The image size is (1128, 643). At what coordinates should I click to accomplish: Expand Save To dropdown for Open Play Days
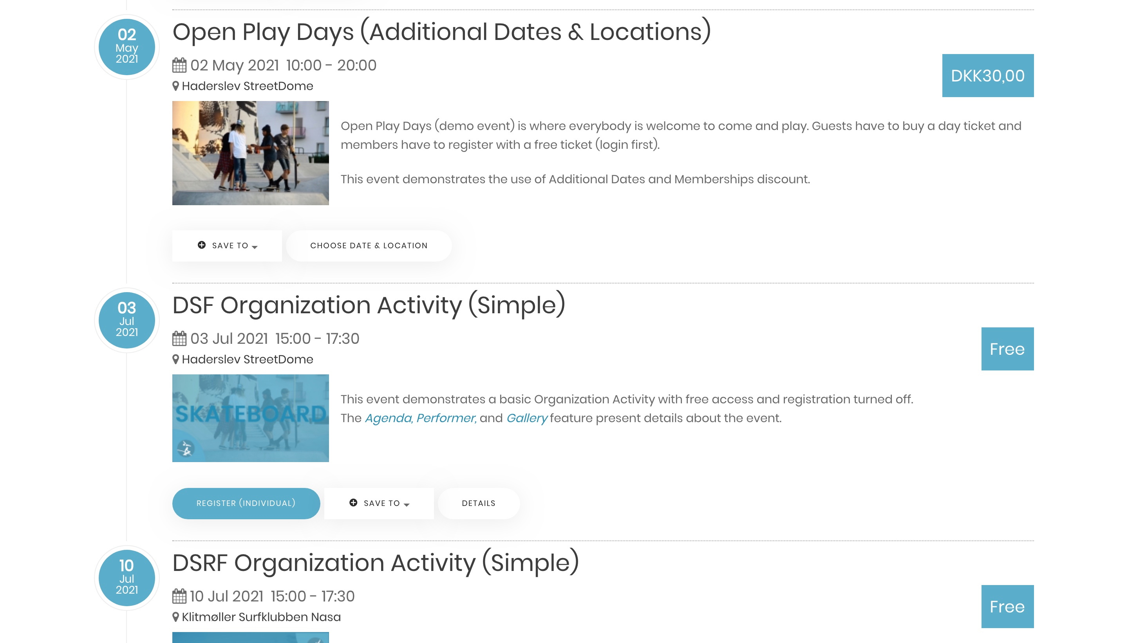click(x=227, y=246)
